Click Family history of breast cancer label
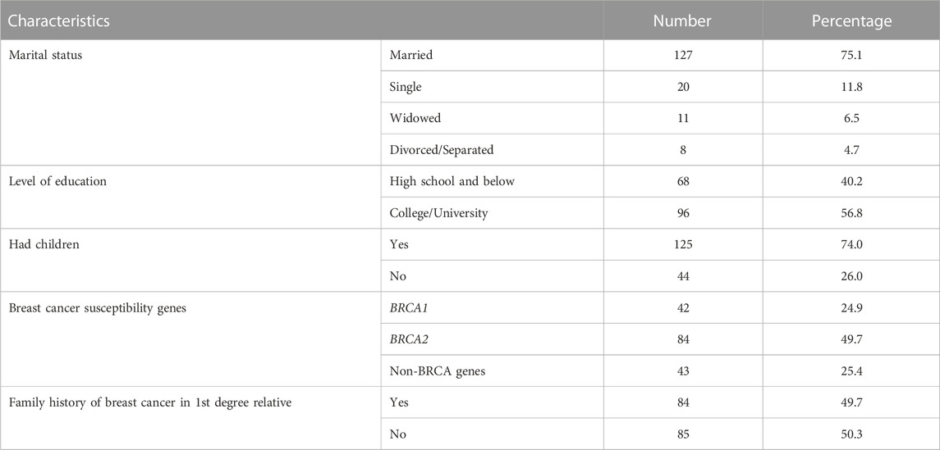The image size is (940, 450). tap(150, 402)
